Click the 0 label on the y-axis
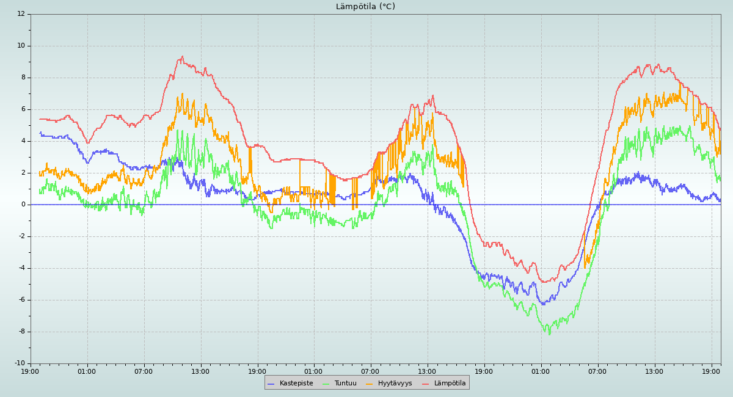 [x=23, y=205]
